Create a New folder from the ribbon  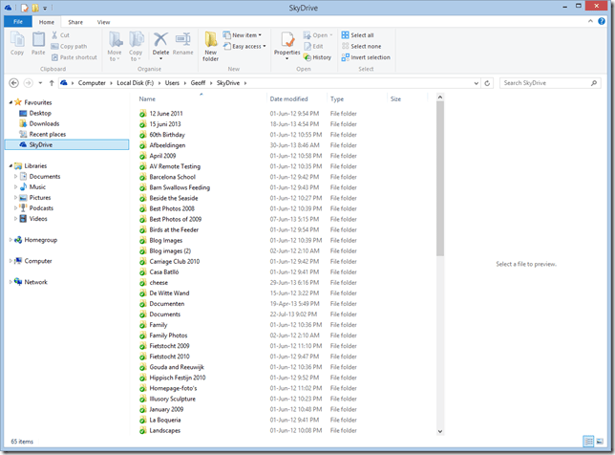(211, 46)
